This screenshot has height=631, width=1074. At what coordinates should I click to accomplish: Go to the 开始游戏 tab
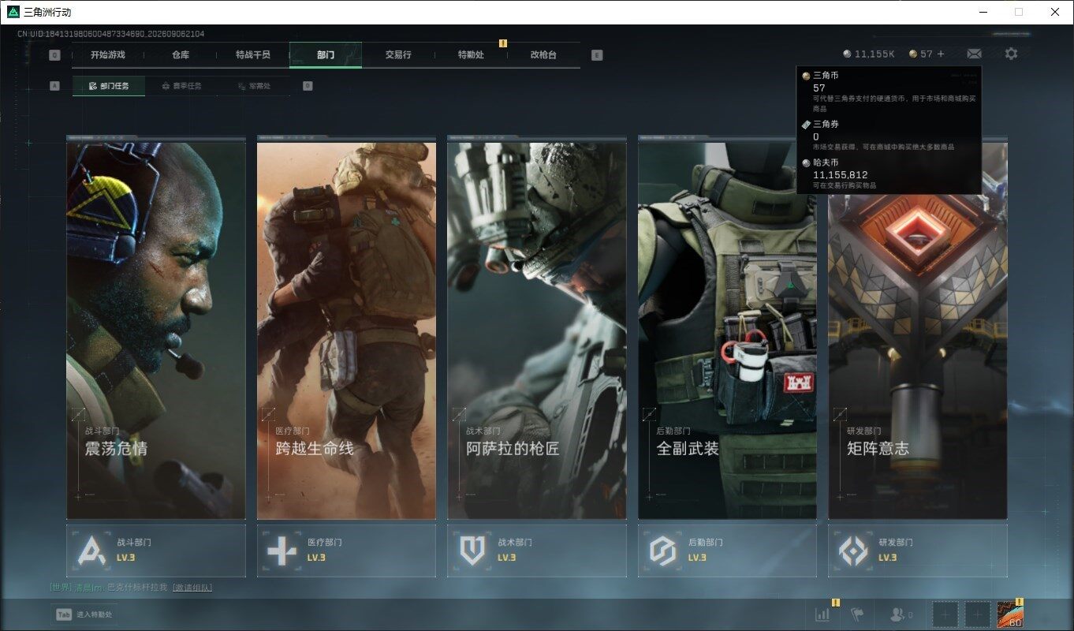[x=108, y=55]
